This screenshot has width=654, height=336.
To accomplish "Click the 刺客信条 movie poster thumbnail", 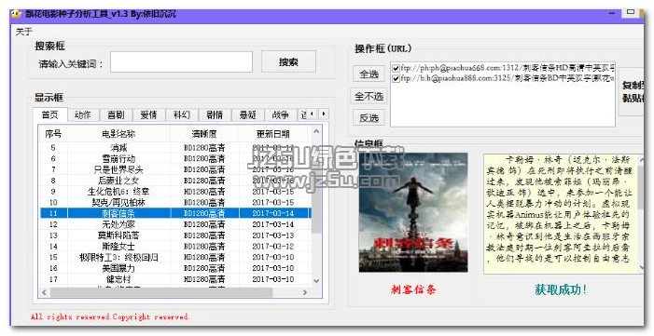I will click(x=413, y=212).
